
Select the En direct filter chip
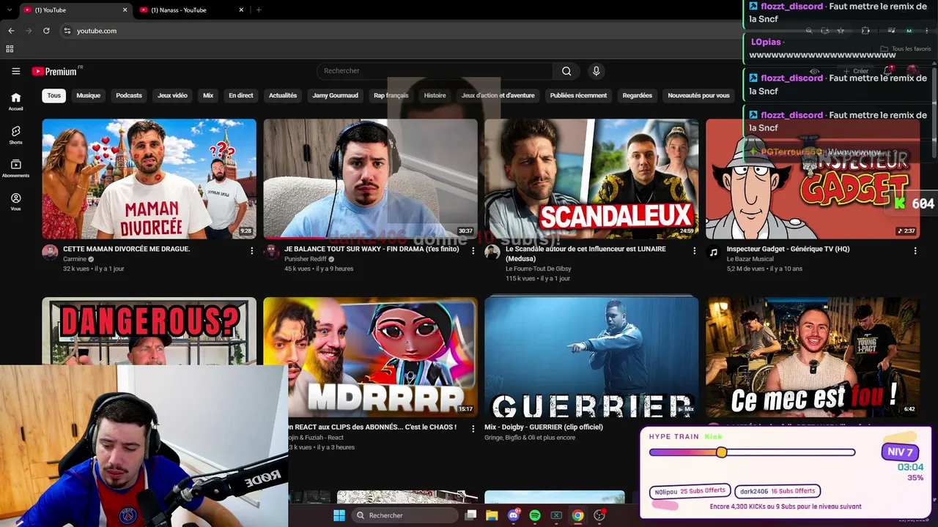pyautogui.click(x=241, y=95)
